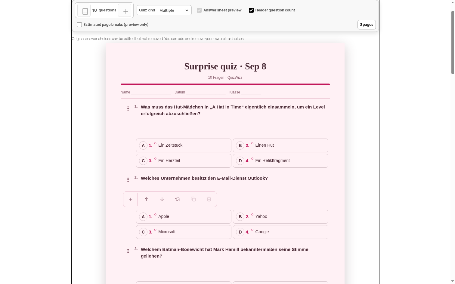
Task: Toggle the Answer sheet preview checkbox
Action: 199,10
